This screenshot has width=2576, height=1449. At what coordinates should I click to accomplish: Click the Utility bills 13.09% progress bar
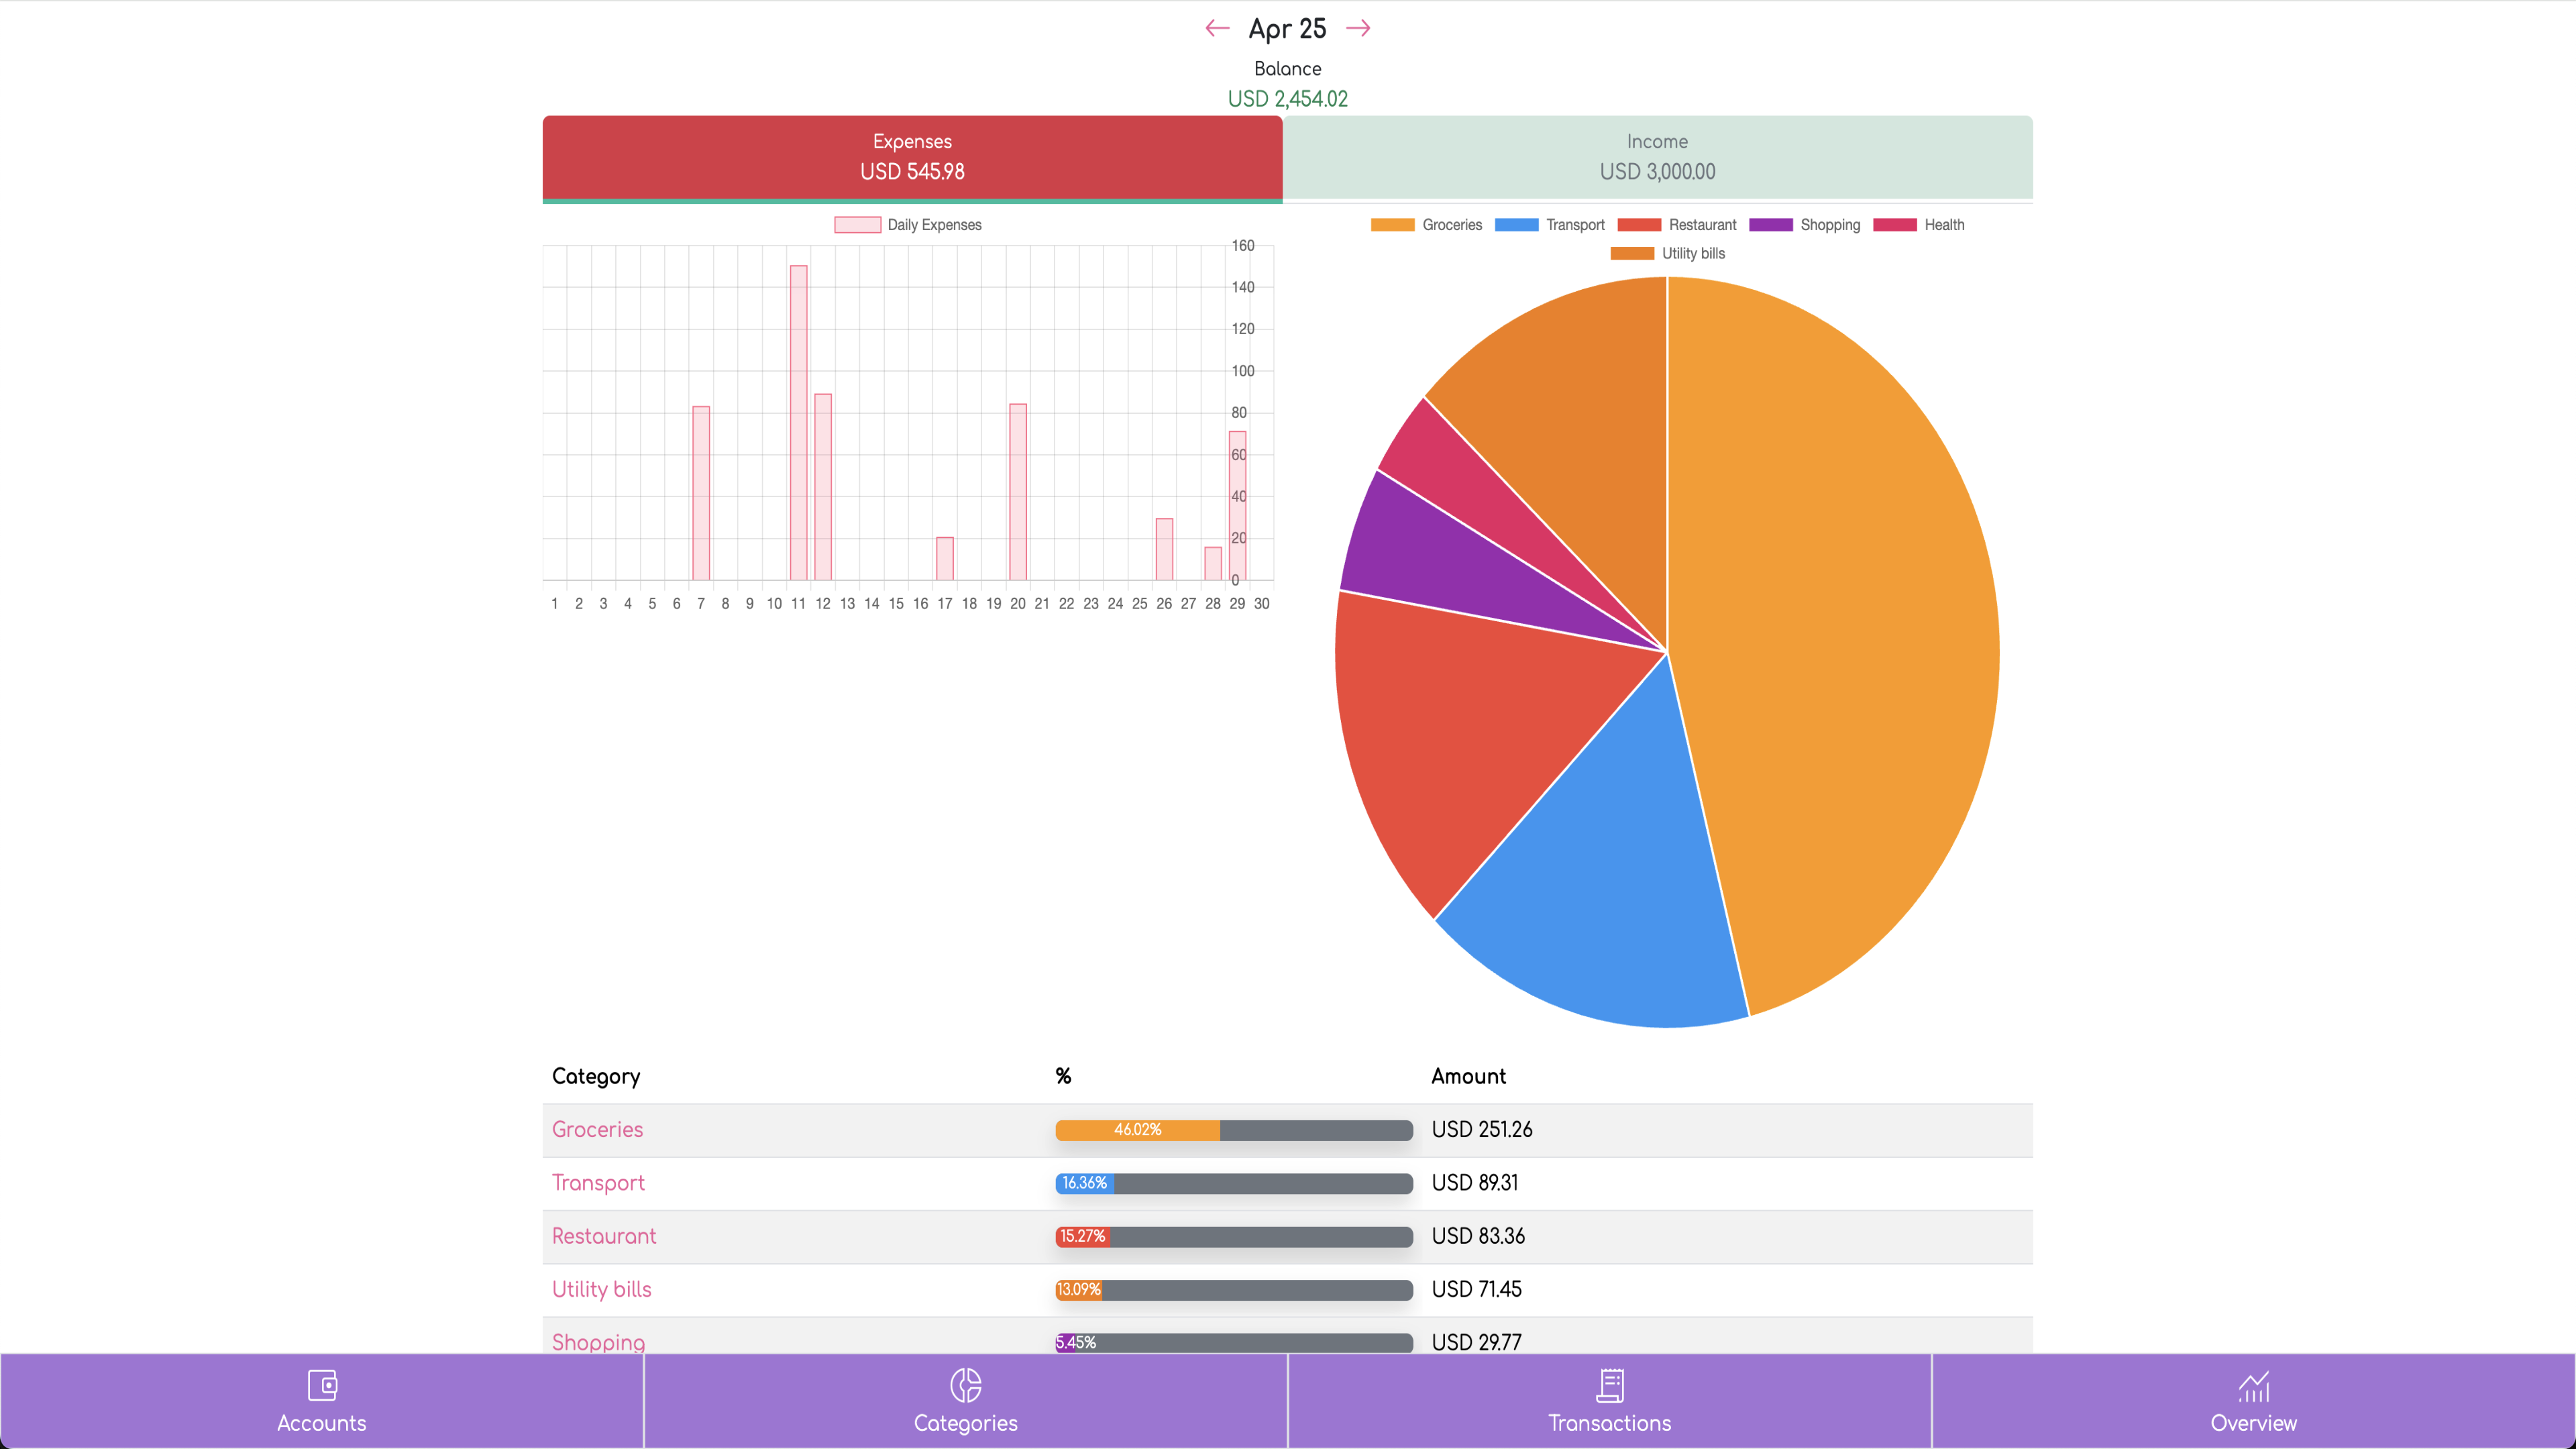click(1234, 1290)
